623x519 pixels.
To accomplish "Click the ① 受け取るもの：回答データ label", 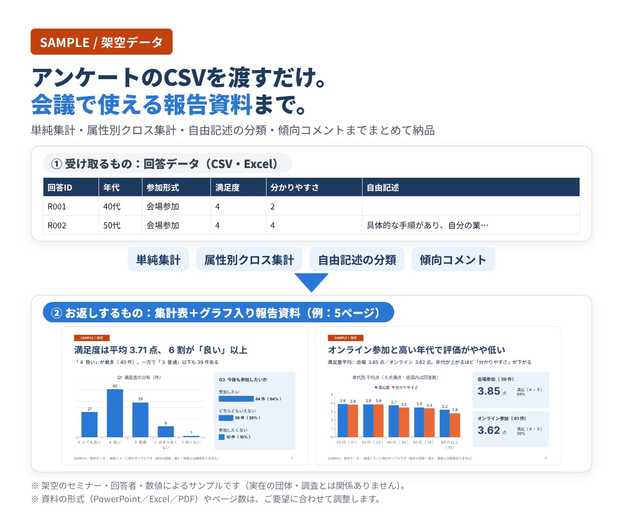I will 167,163.
